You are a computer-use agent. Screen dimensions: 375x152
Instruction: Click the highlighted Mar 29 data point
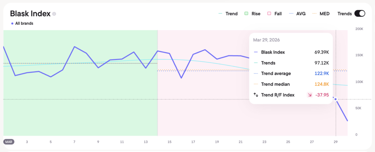(x=336, y=99)
